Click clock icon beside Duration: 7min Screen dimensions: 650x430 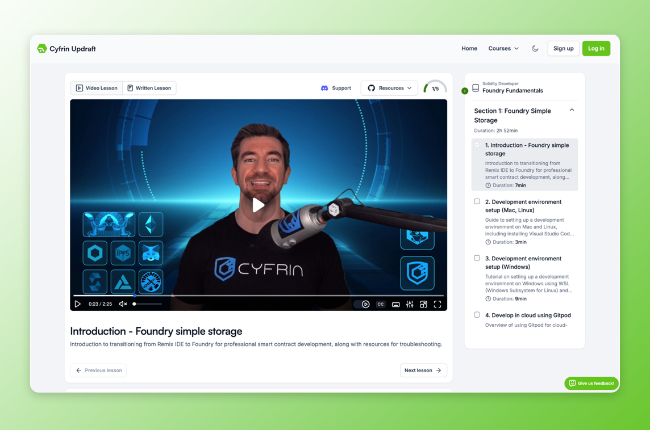488,186
